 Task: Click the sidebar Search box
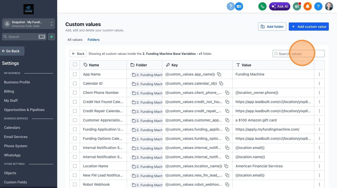[24, 37]
